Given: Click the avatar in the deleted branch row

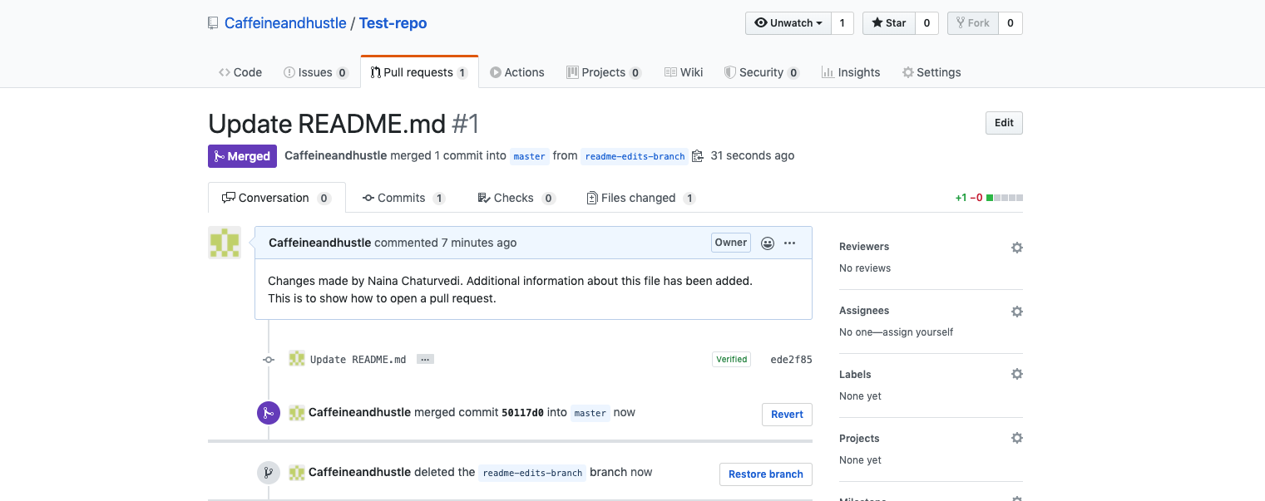Looking at the screenshot, I should (x=297, y=473).
